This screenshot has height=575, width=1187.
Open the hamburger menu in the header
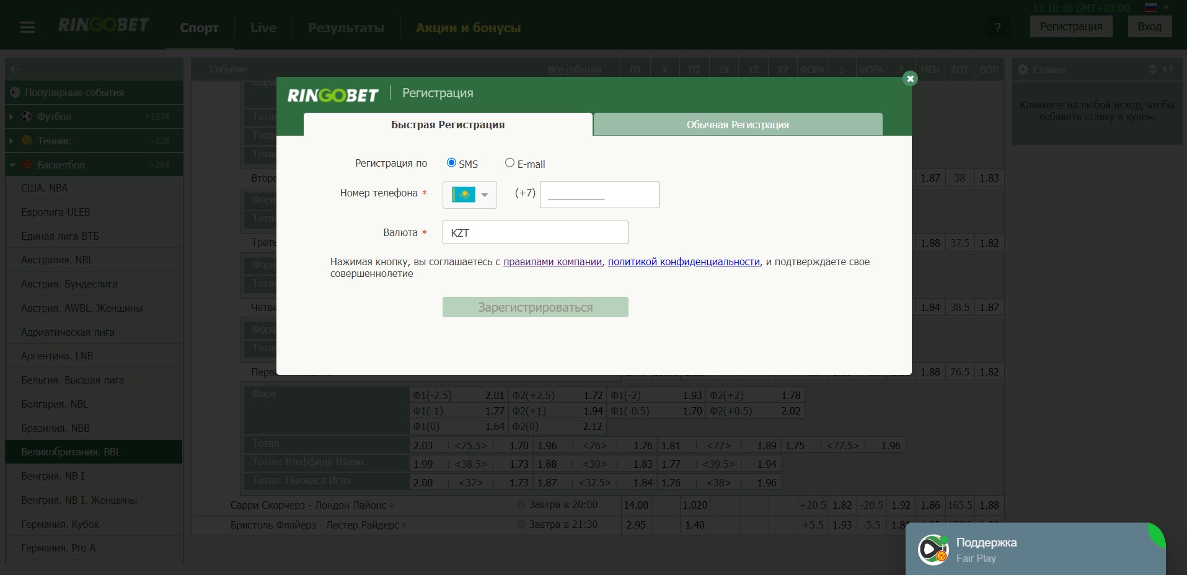click(27, 27)
